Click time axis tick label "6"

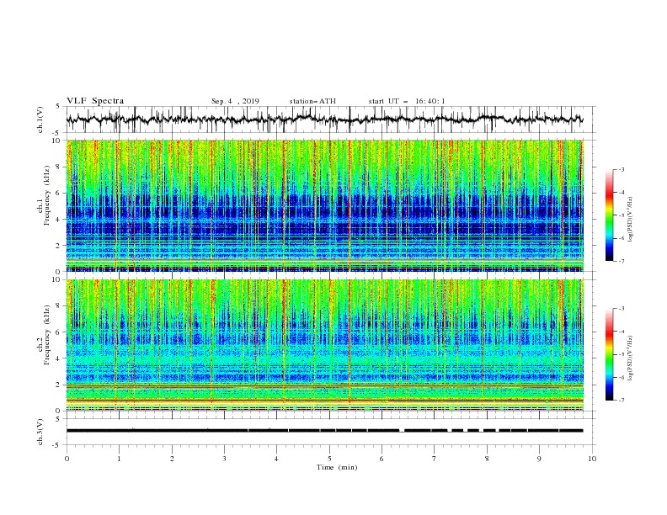tap(382, 459)
